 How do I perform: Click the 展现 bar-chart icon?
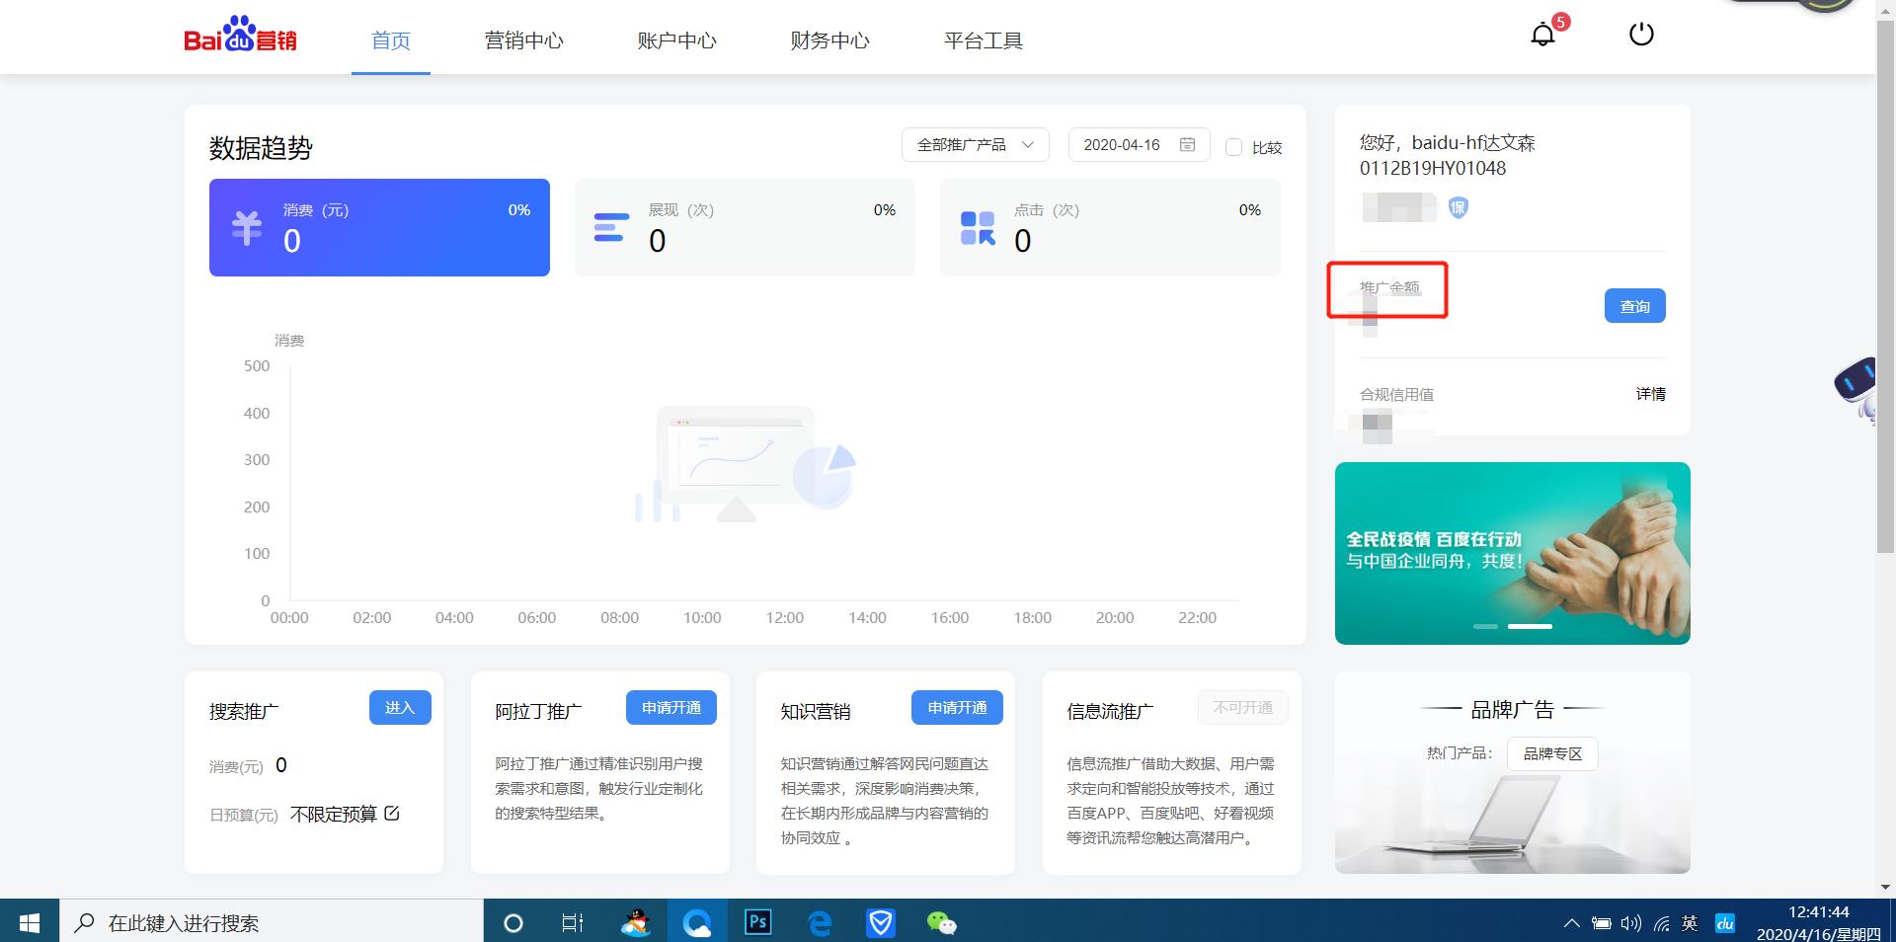click(x=610, y=227)
